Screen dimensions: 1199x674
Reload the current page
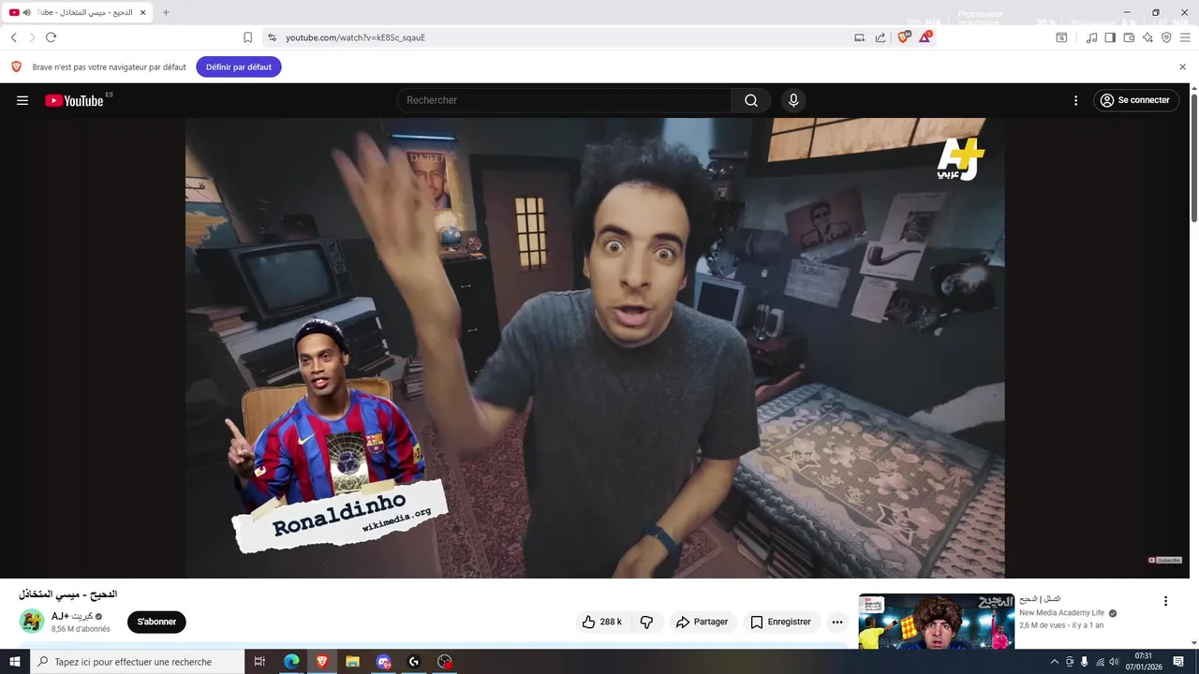[x=51, y=37]
